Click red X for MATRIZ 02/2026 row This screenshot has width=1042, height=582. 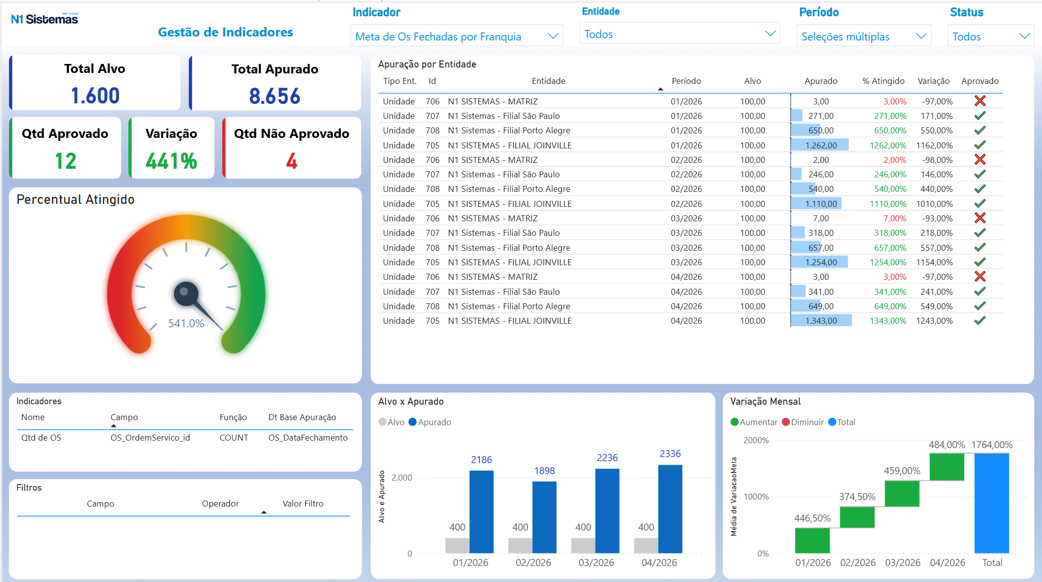click(980, 159)
